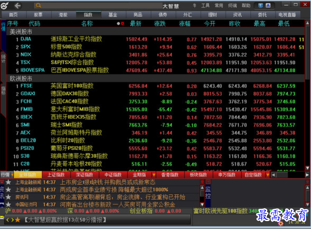The width and height of the screenshot is (311, 229).
Task: Select the 标普500指数 row
Action: coord(155,47)
